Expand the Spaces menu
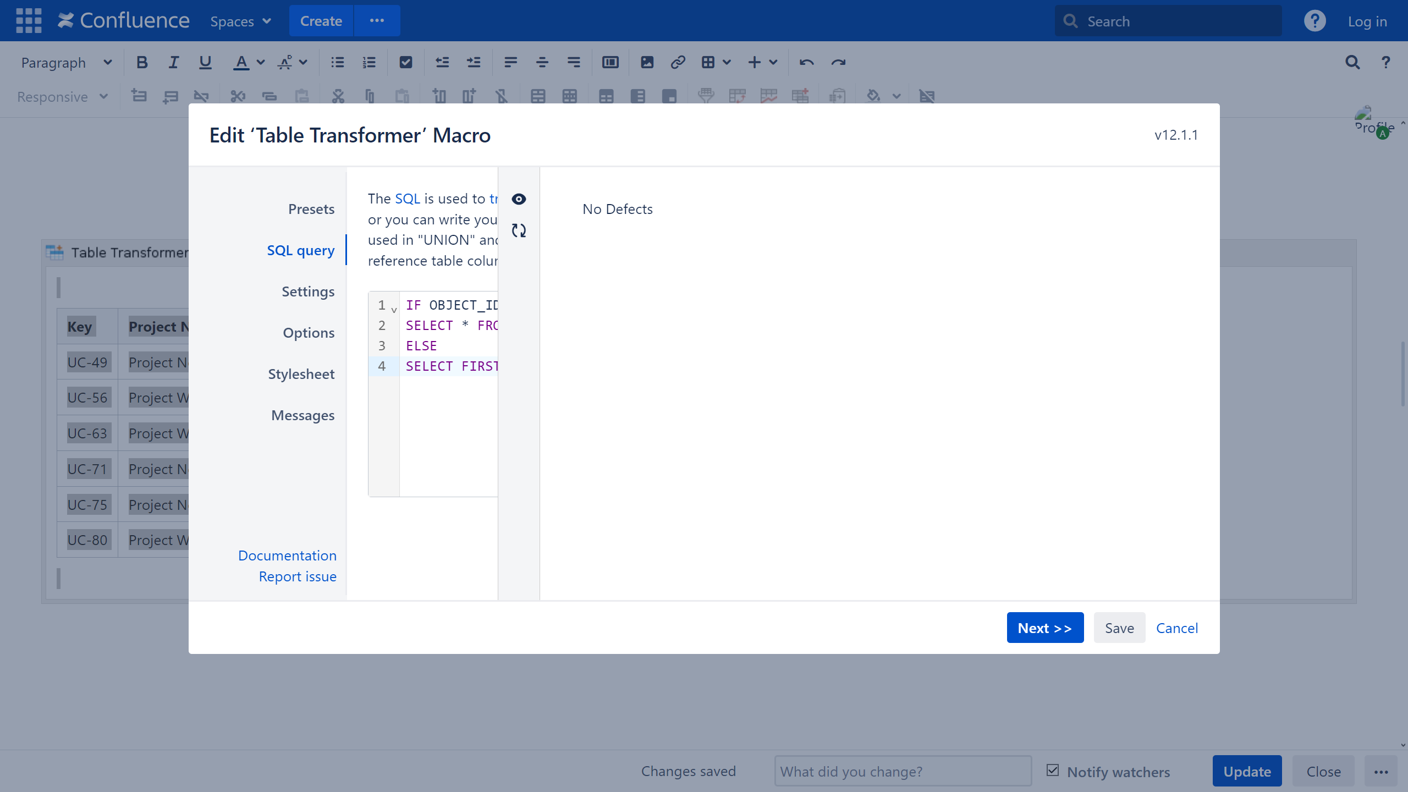Viewport: 1408px width, 792px height. pos(240,21)
